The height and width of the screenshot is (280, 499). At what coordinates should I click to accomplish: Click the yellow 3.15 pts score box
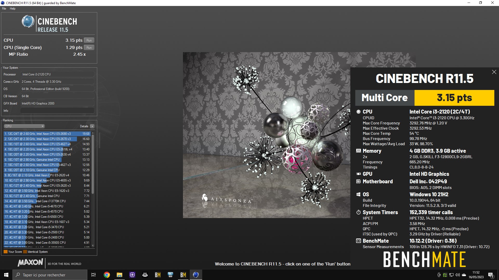click(454, 98)
